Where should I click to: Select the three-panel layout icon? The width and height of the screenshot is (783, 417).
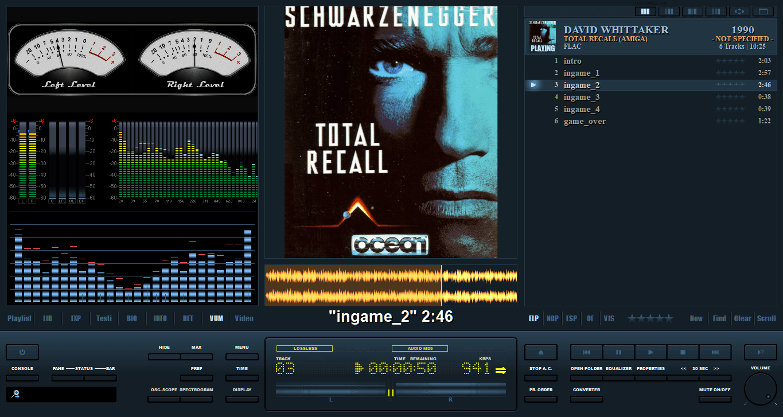point(645,11)
